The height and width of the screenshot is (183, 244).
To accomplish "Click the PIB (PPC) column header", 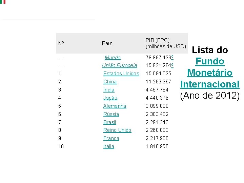I will (x=165, y=43).
